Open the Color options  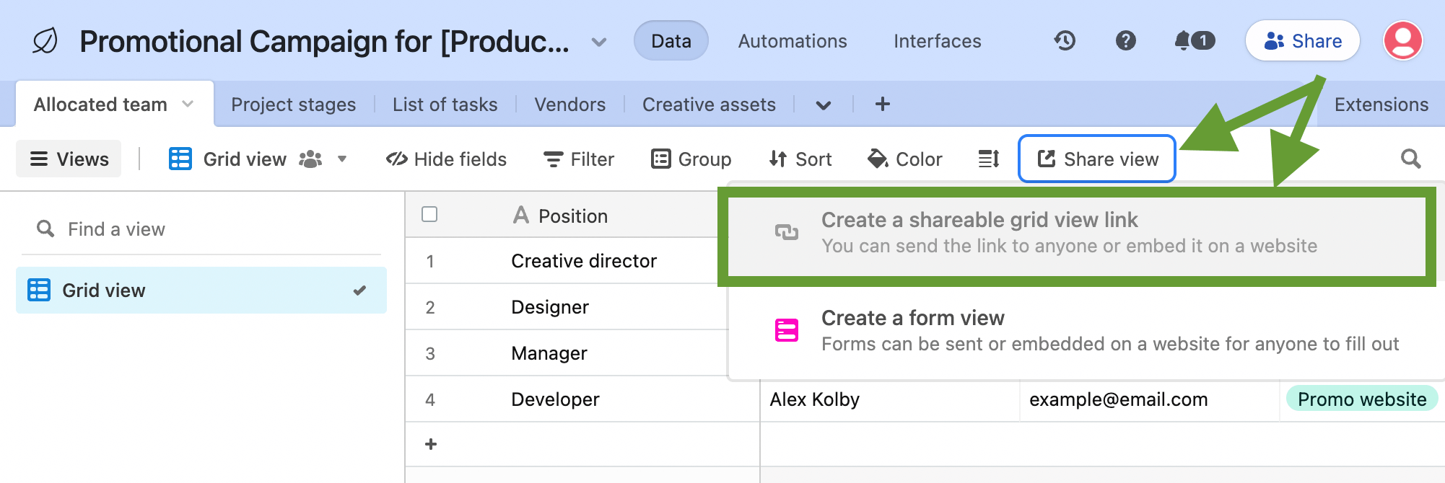(905, 159)
